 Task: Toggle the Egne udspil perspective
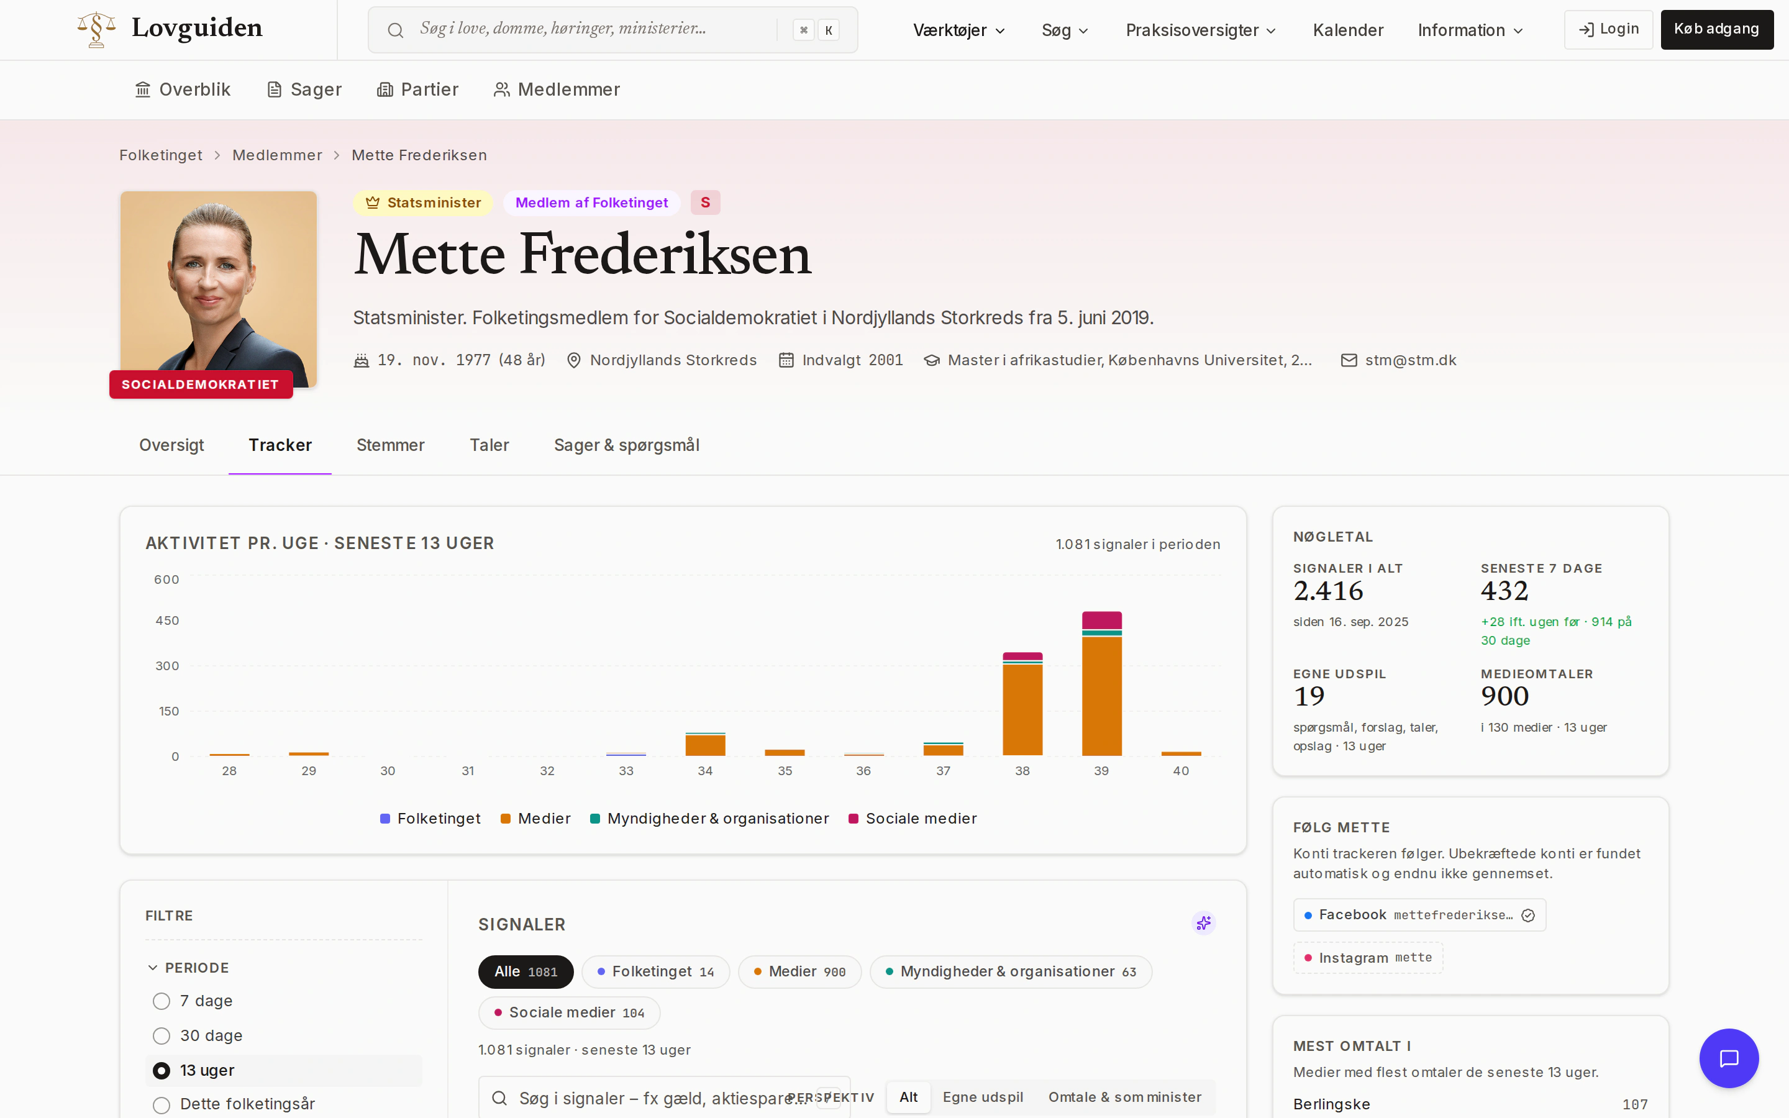pos(983,1098)
